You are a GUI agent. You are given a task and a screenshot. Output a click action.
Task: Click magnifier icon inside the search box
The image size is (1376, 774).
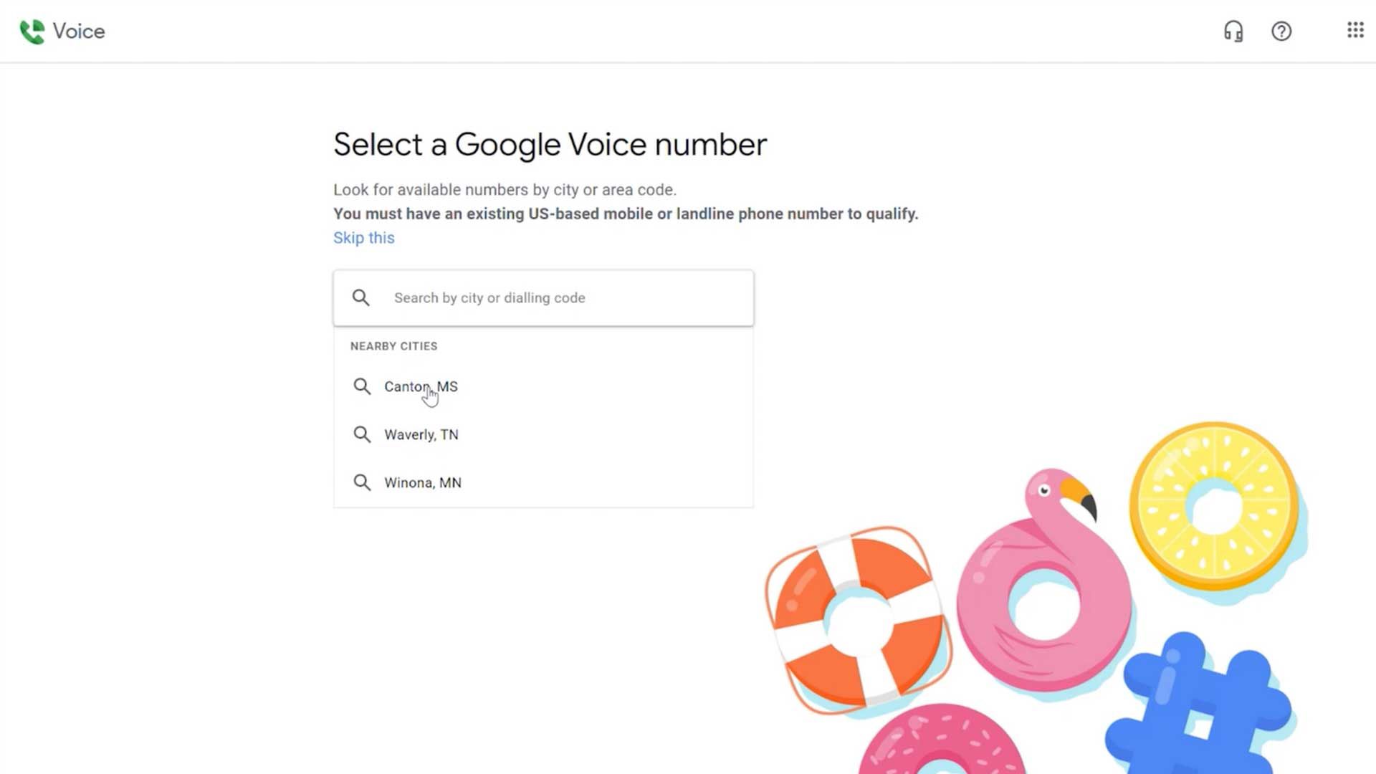click(x=361, y=298)
